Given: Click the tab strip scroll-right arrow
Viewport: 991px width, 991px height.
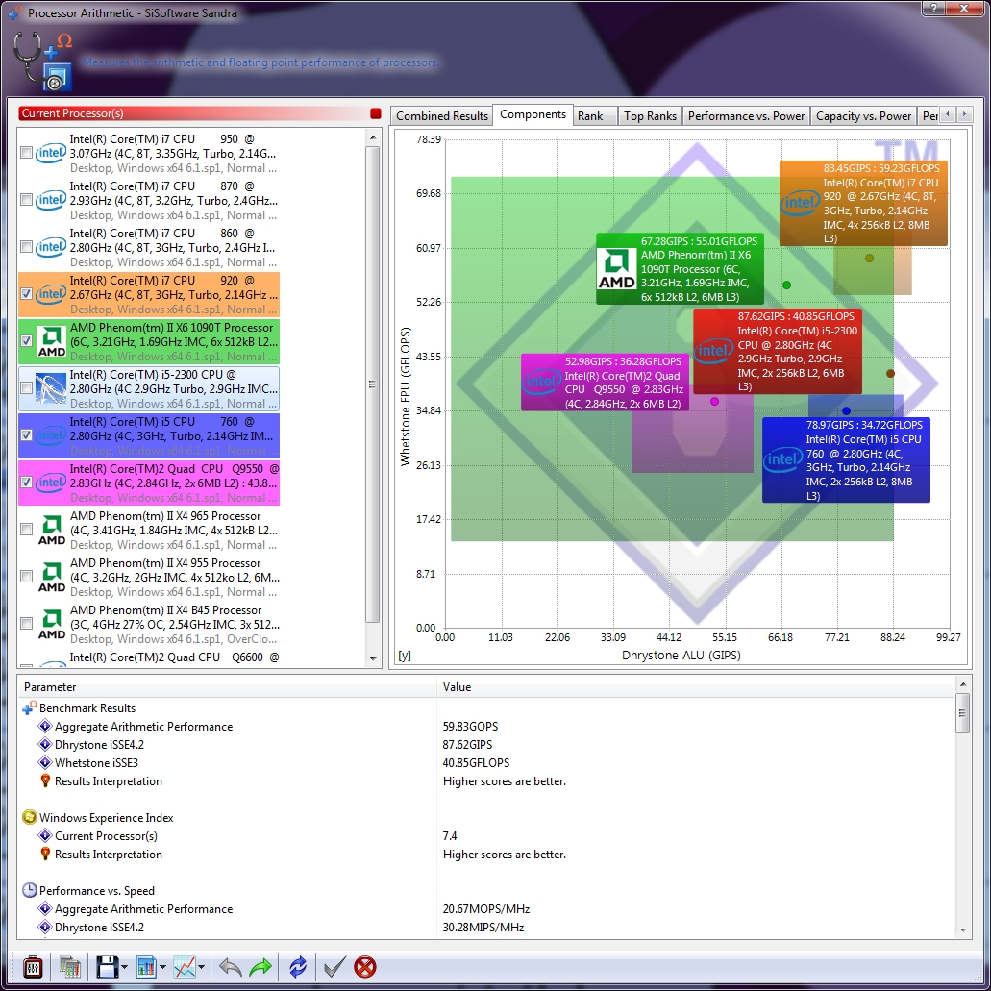Looking at the screenshot, I should (964, 114).
